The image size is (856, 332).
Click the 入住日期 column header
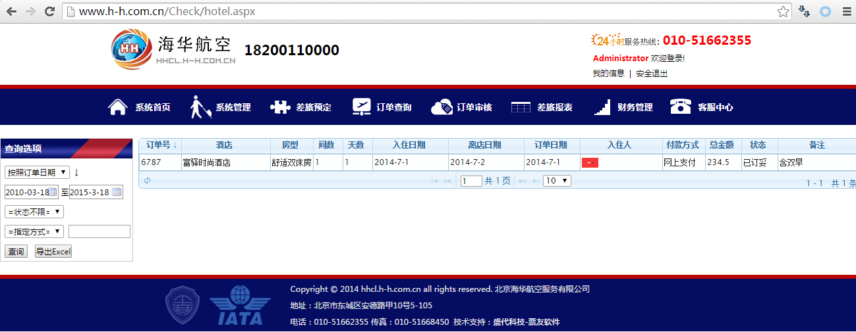409,145
